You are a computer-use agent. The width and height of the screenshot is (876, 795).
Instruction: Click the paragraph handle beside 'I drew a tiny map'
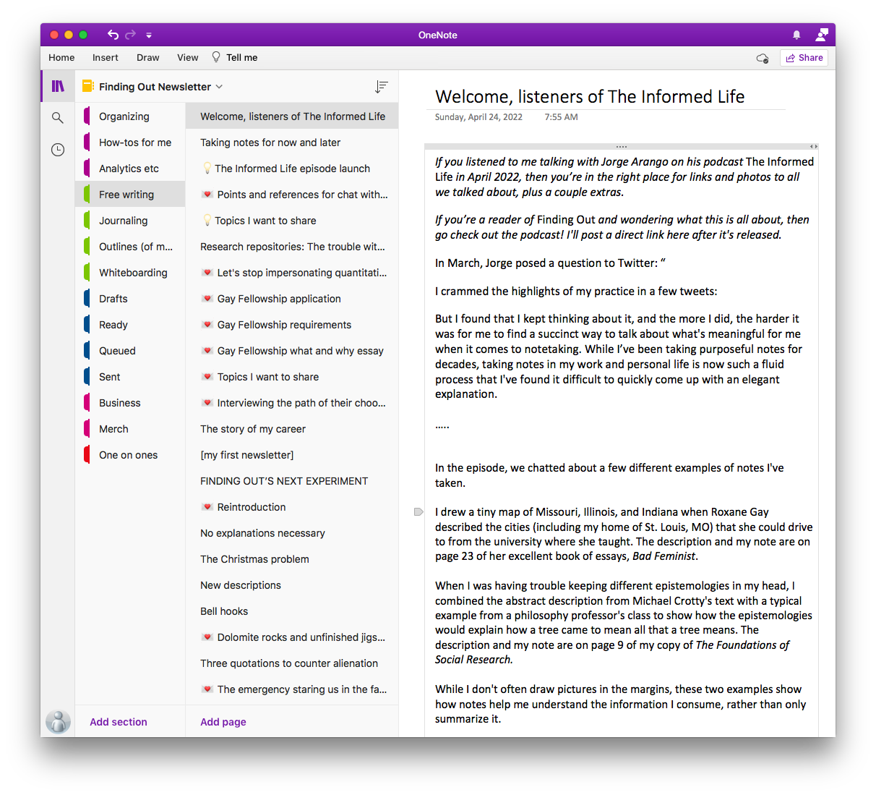[x=418, y=511]
